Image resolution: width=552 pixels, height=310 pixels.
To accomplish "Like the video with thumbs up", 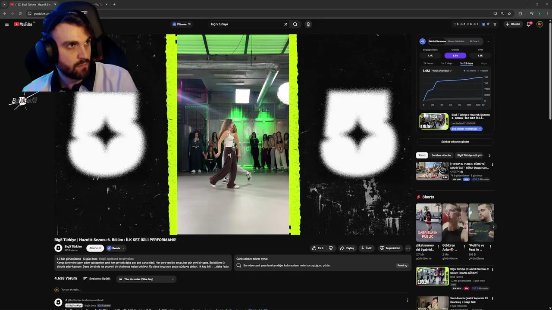I will 318,248.
